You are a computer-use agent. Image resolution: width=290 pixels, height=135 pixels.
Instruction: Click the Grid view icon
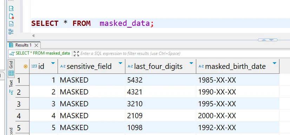pos(11,73)
